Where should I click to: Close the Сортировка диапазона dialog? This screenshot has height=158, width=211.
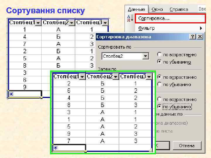point(200,36)
